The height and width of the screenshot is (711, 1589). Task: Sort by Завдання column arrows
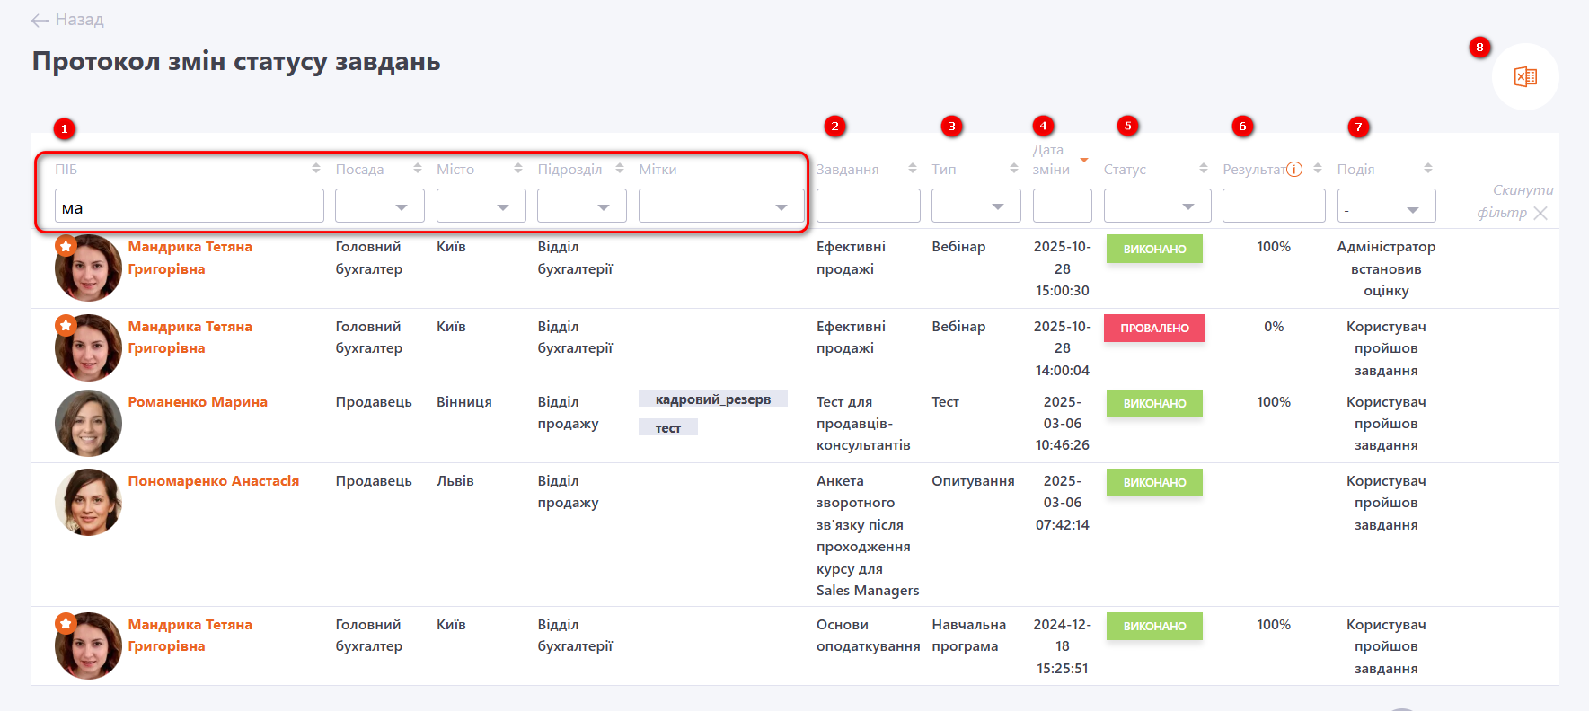[x=912, y=169]
